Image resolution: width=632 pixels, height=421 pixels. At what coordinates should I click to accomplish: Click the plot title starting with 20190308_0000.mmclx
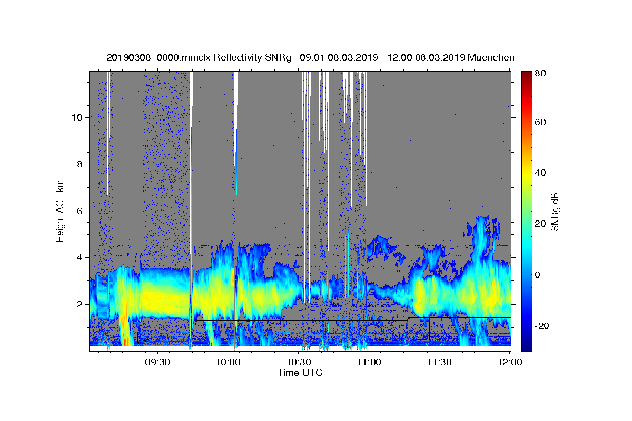(310, 57)
